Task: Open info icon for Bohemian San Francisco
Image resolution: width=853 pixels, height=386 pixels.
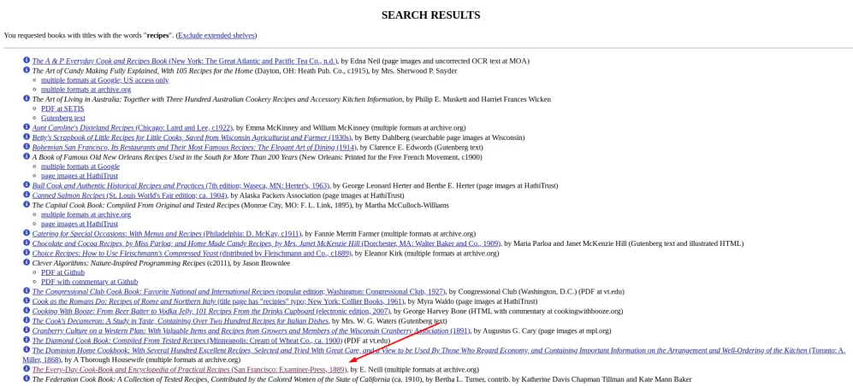Action: 27,147
